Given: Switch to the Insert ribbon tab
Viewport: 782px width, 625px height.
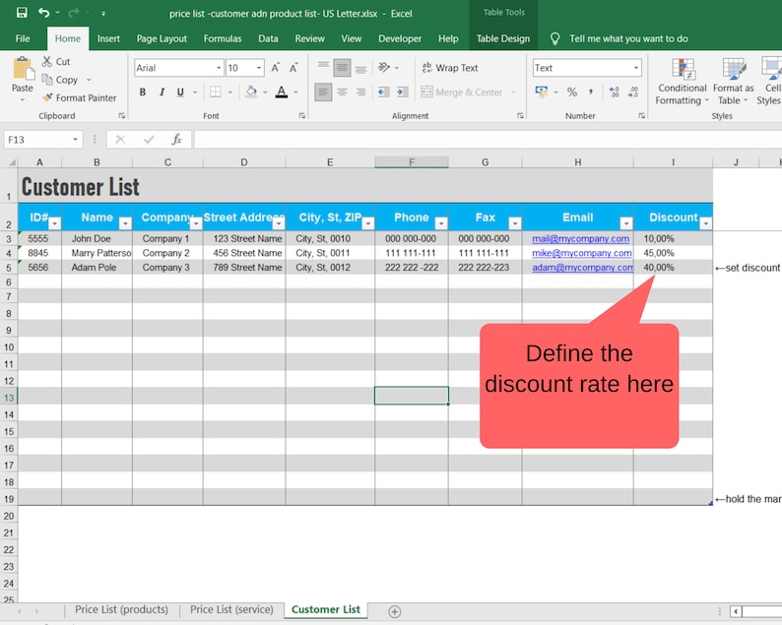Looking at the screenshot, I should pos(108,38).
